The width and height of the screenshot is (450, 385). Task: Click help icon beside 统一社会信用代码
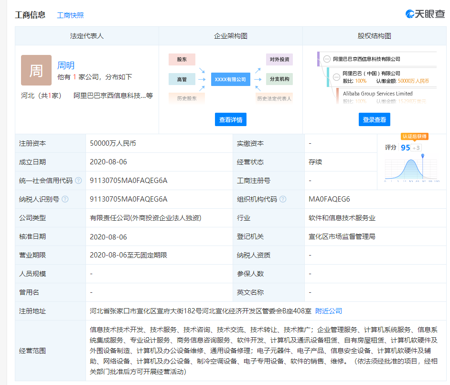click(78, 181)
